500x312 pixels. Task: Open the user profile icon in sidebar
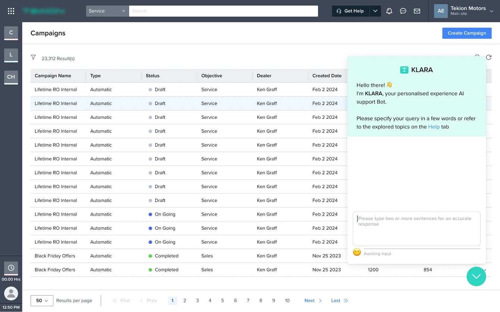pyautogui.click(x=11, y=293)
